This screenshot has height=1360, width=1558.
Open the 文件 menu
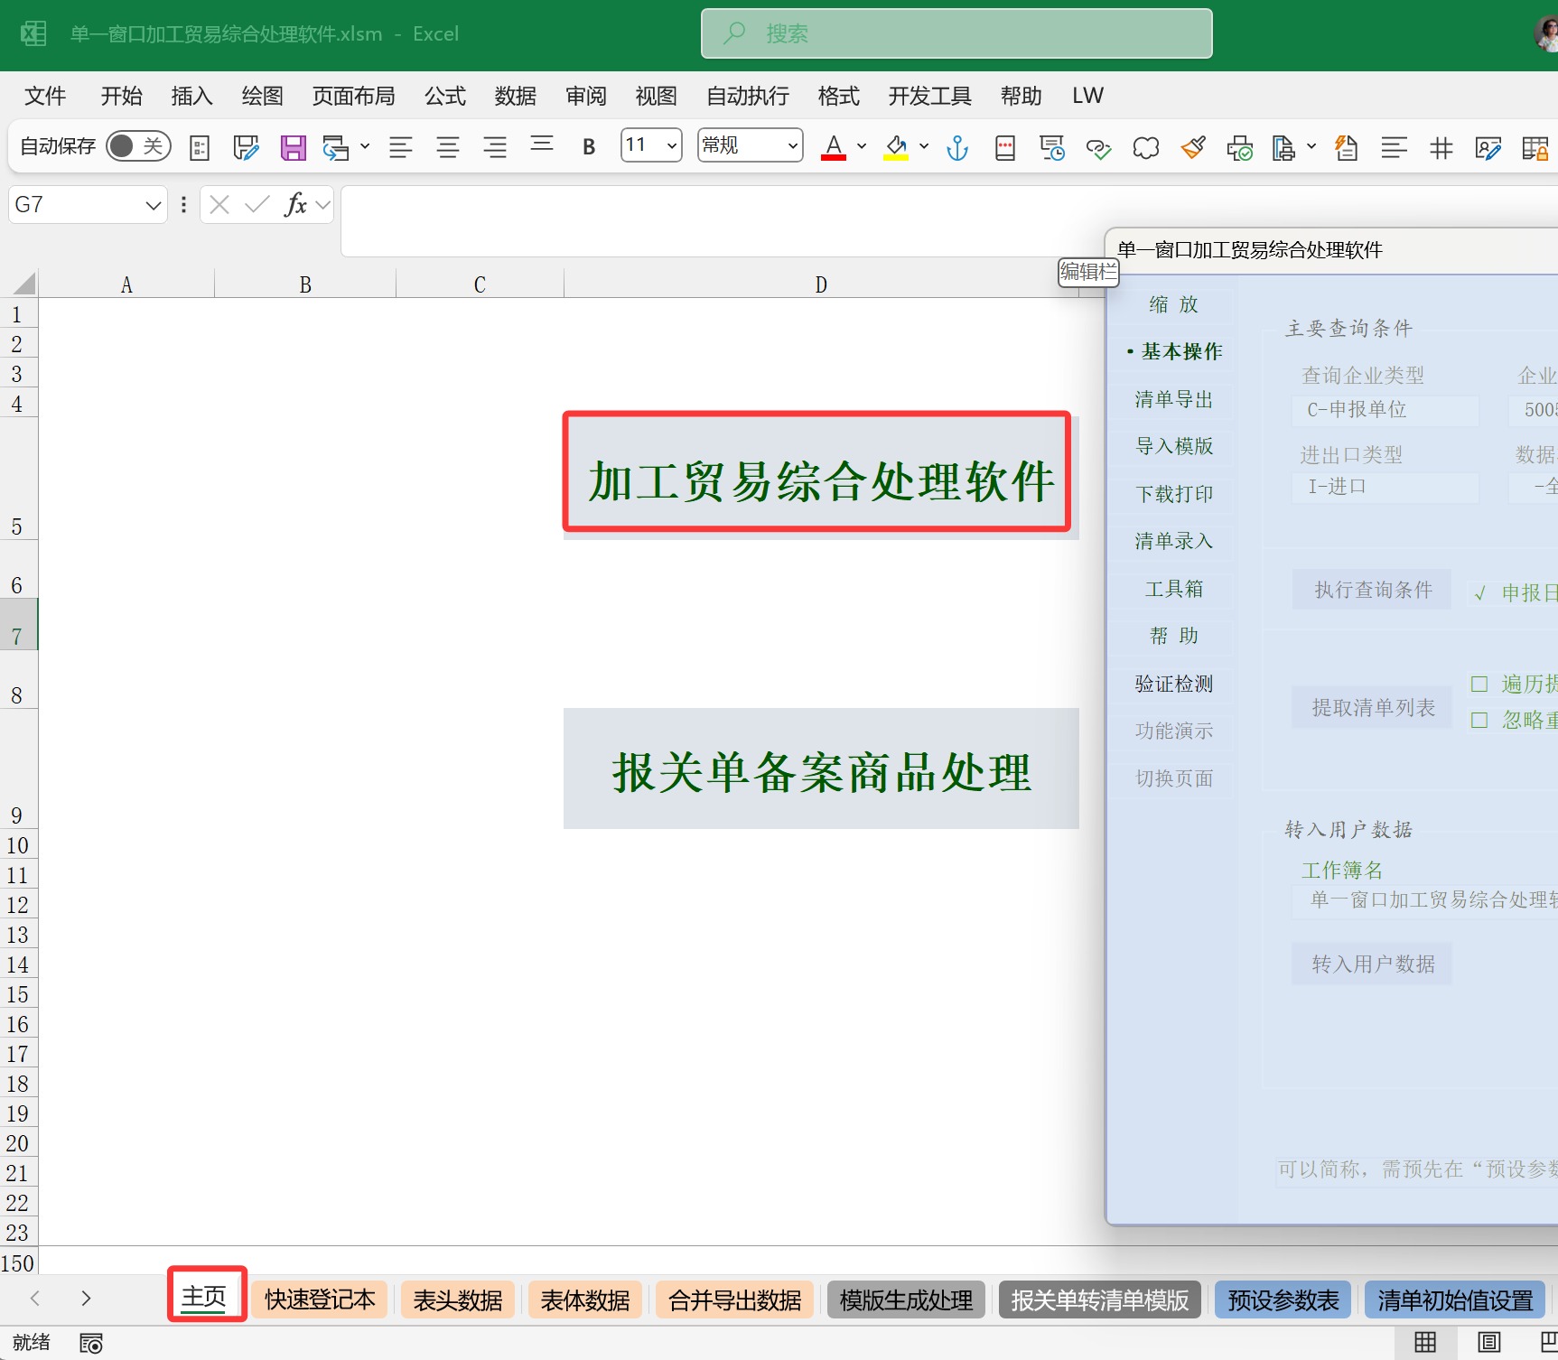coord(45,96)
